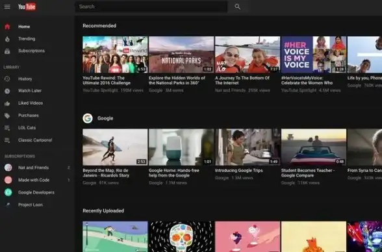Open the Google channel section title
This screenshot has width=382, height=252.
105,118
